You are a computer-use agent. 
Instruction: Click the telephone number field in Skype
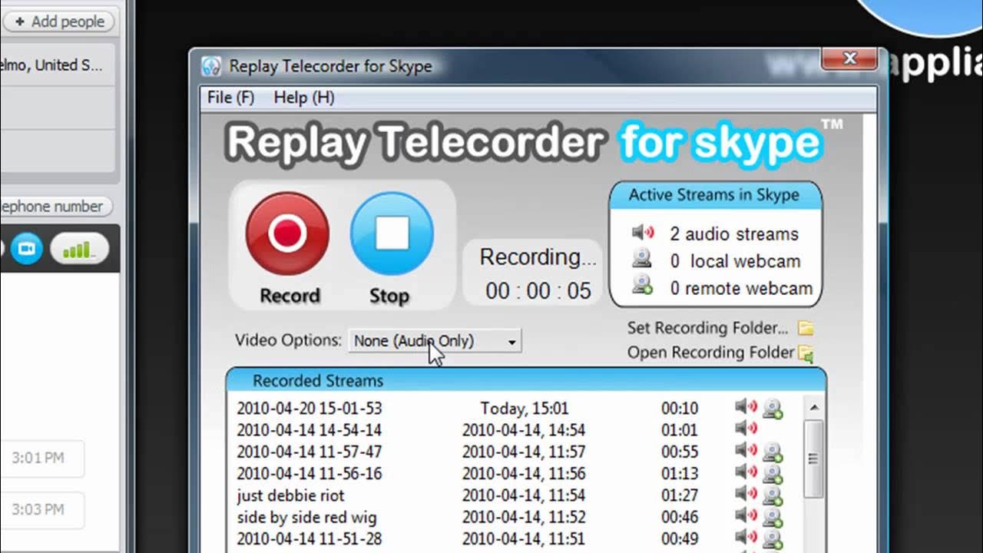coord(55,207)
